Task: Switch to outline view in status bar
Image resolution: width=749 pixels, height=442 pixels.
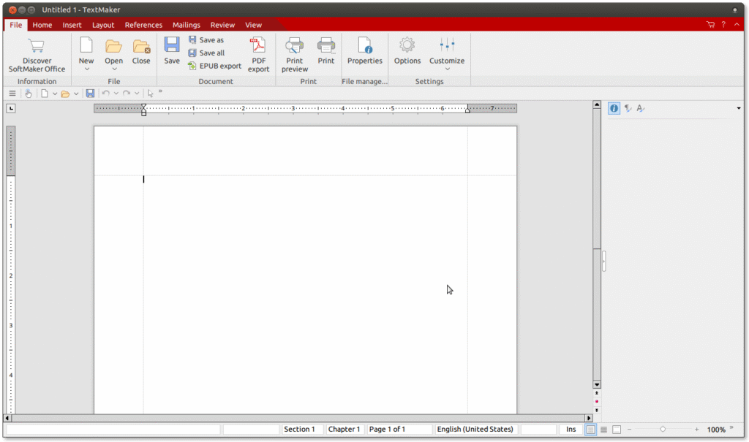Action: [x=603, y=430]
